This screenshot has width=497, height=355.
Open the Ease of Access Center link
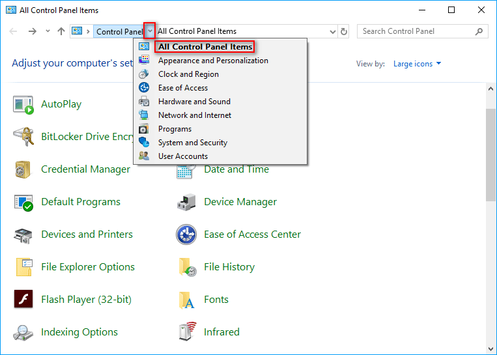pos(252,234)
